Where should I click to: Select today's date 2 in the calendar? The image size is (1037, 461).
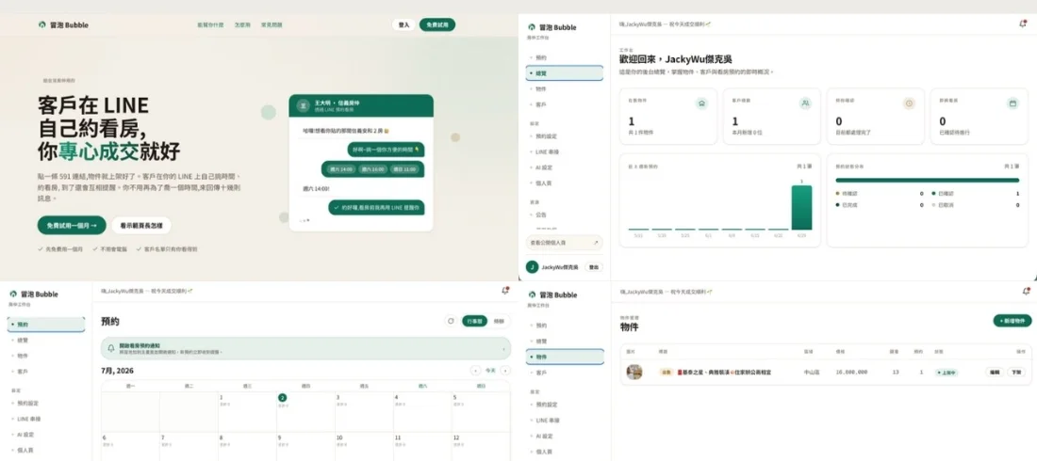click(x=283, y=398)
